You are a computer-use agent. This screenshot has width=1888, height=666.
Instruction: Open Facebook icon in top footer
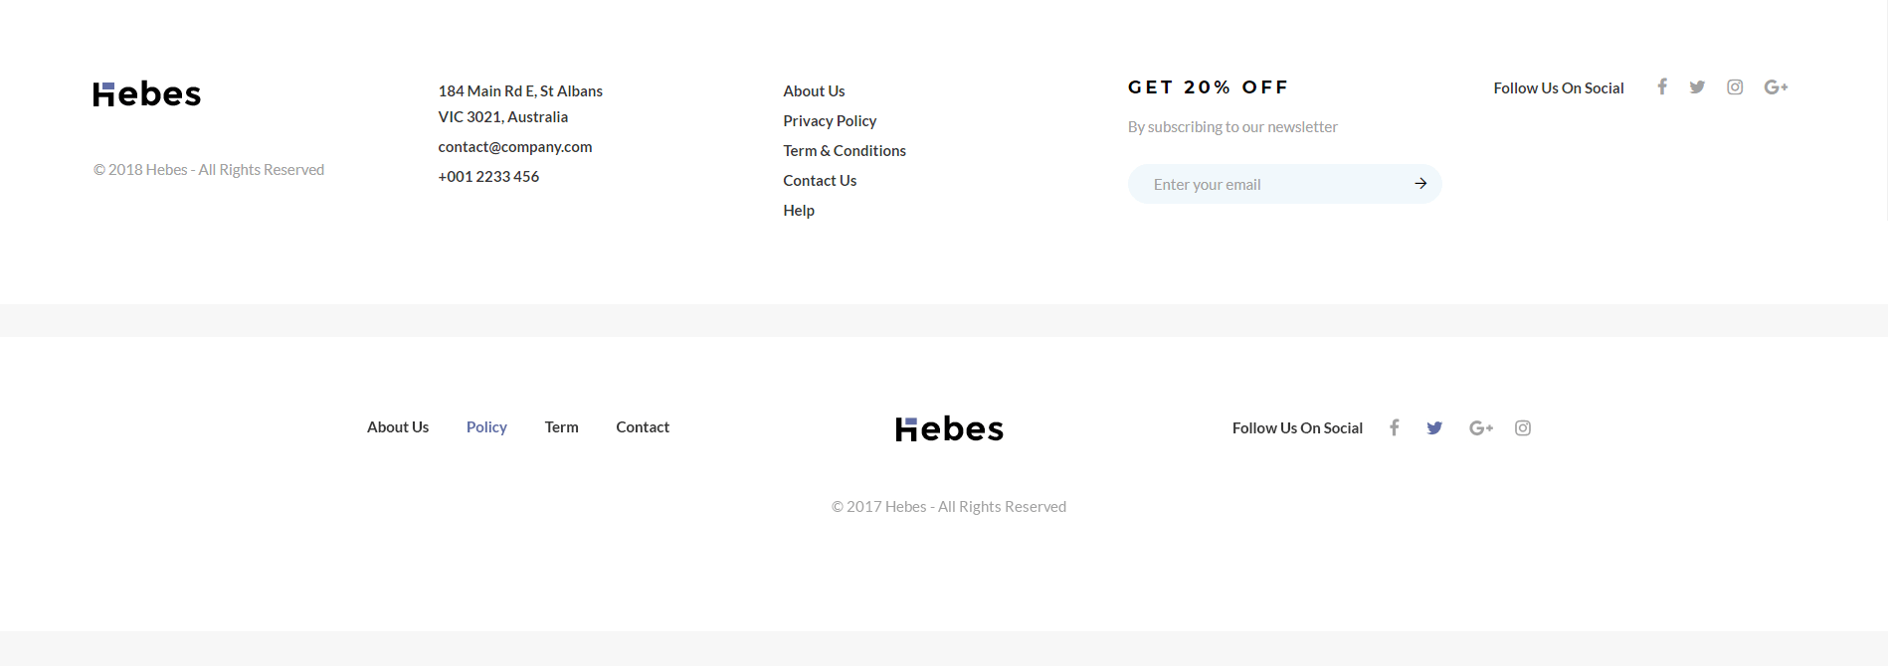tap(1661, 87)
